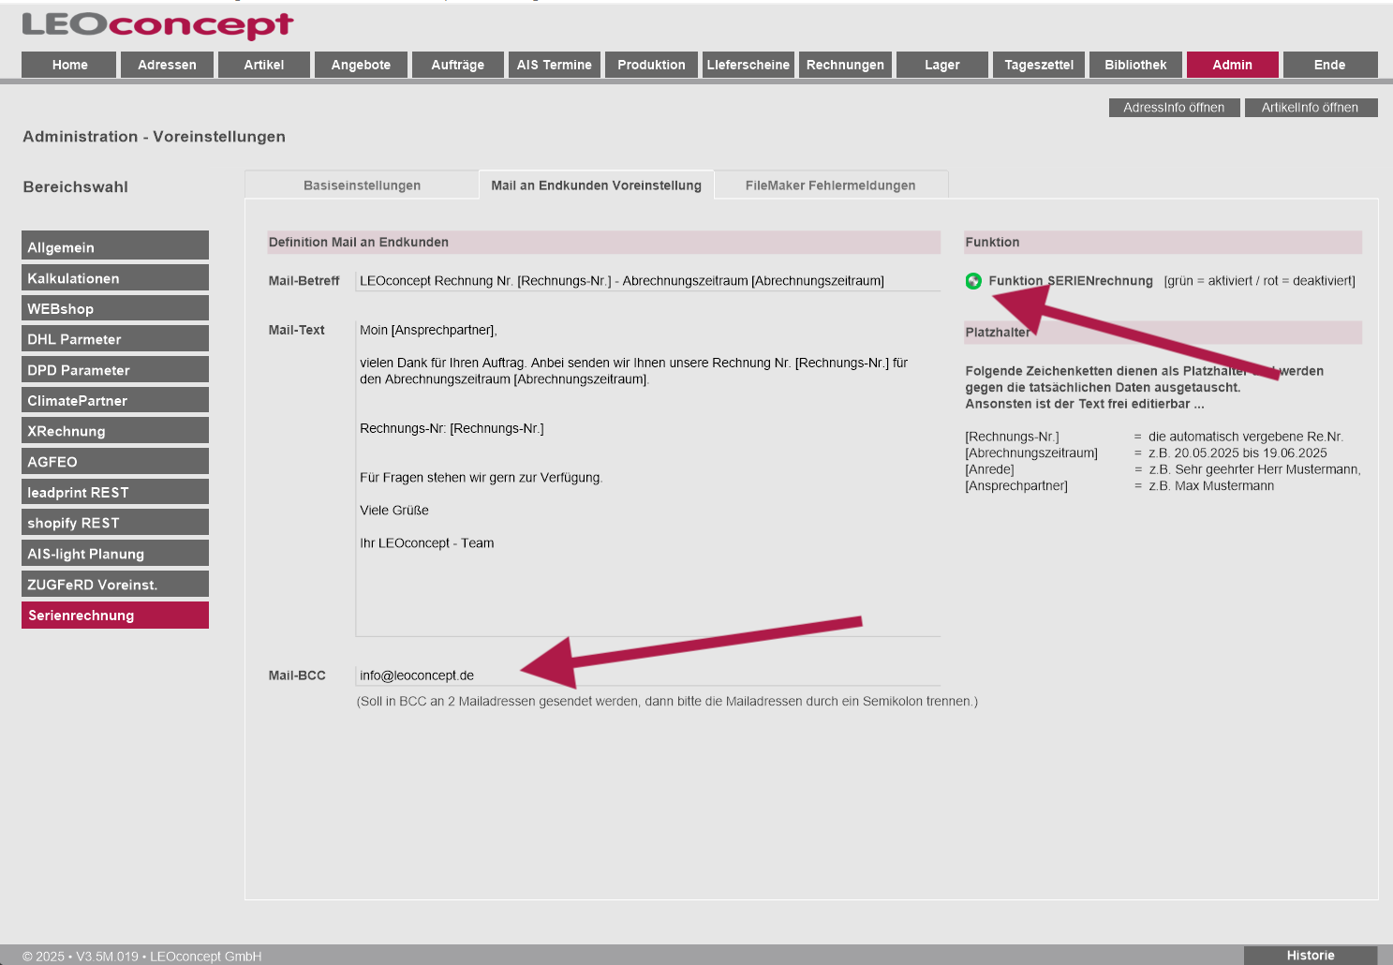Open DHL Parmeter settings
Image resolution: width=1393 pixels, height=965 pixels.
coord(115,338)
